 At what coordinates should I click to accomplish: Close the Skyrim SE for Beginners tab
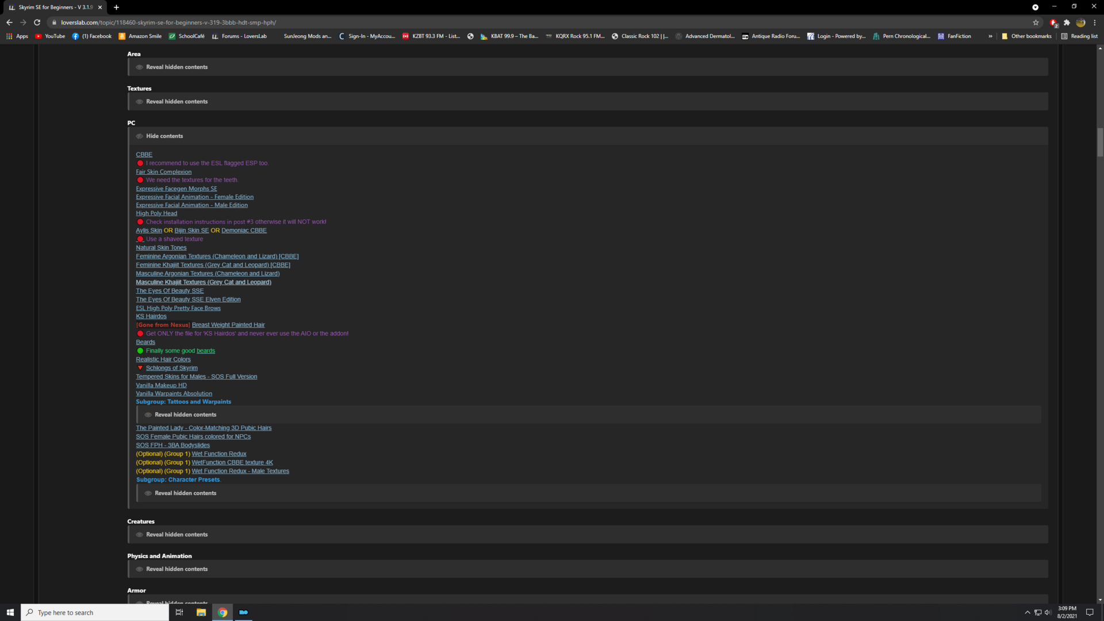coord(100,7)
